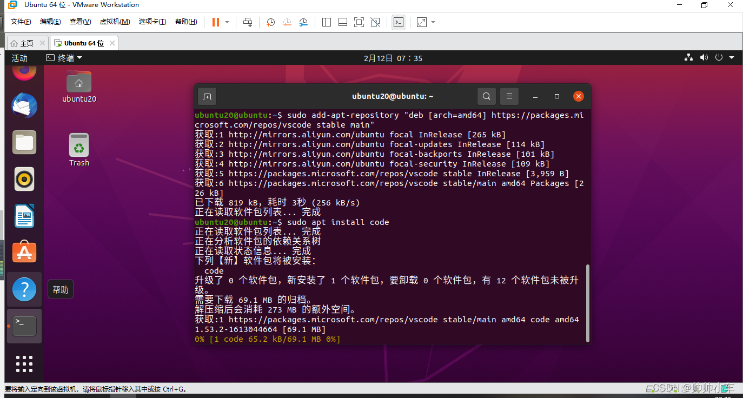
Task: Close the 主页 tab
Action: (42, 43)
